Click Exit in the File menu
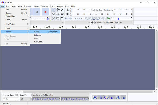The image size is (158, 105). (15, 44)
